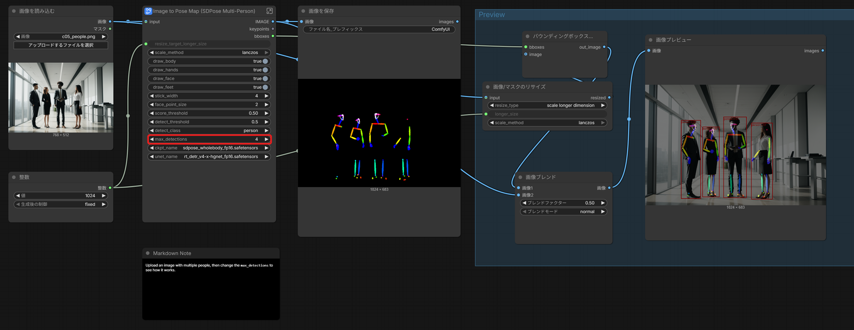Click the blue Image to Pose Map node icon

(x=148, y=11)
